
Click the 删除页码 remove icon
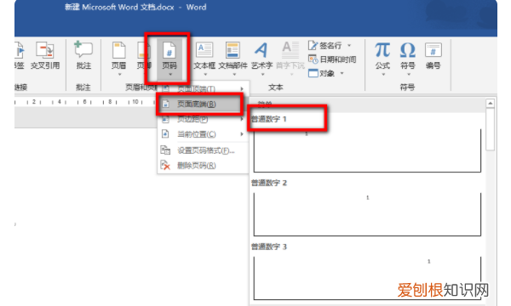165,165
